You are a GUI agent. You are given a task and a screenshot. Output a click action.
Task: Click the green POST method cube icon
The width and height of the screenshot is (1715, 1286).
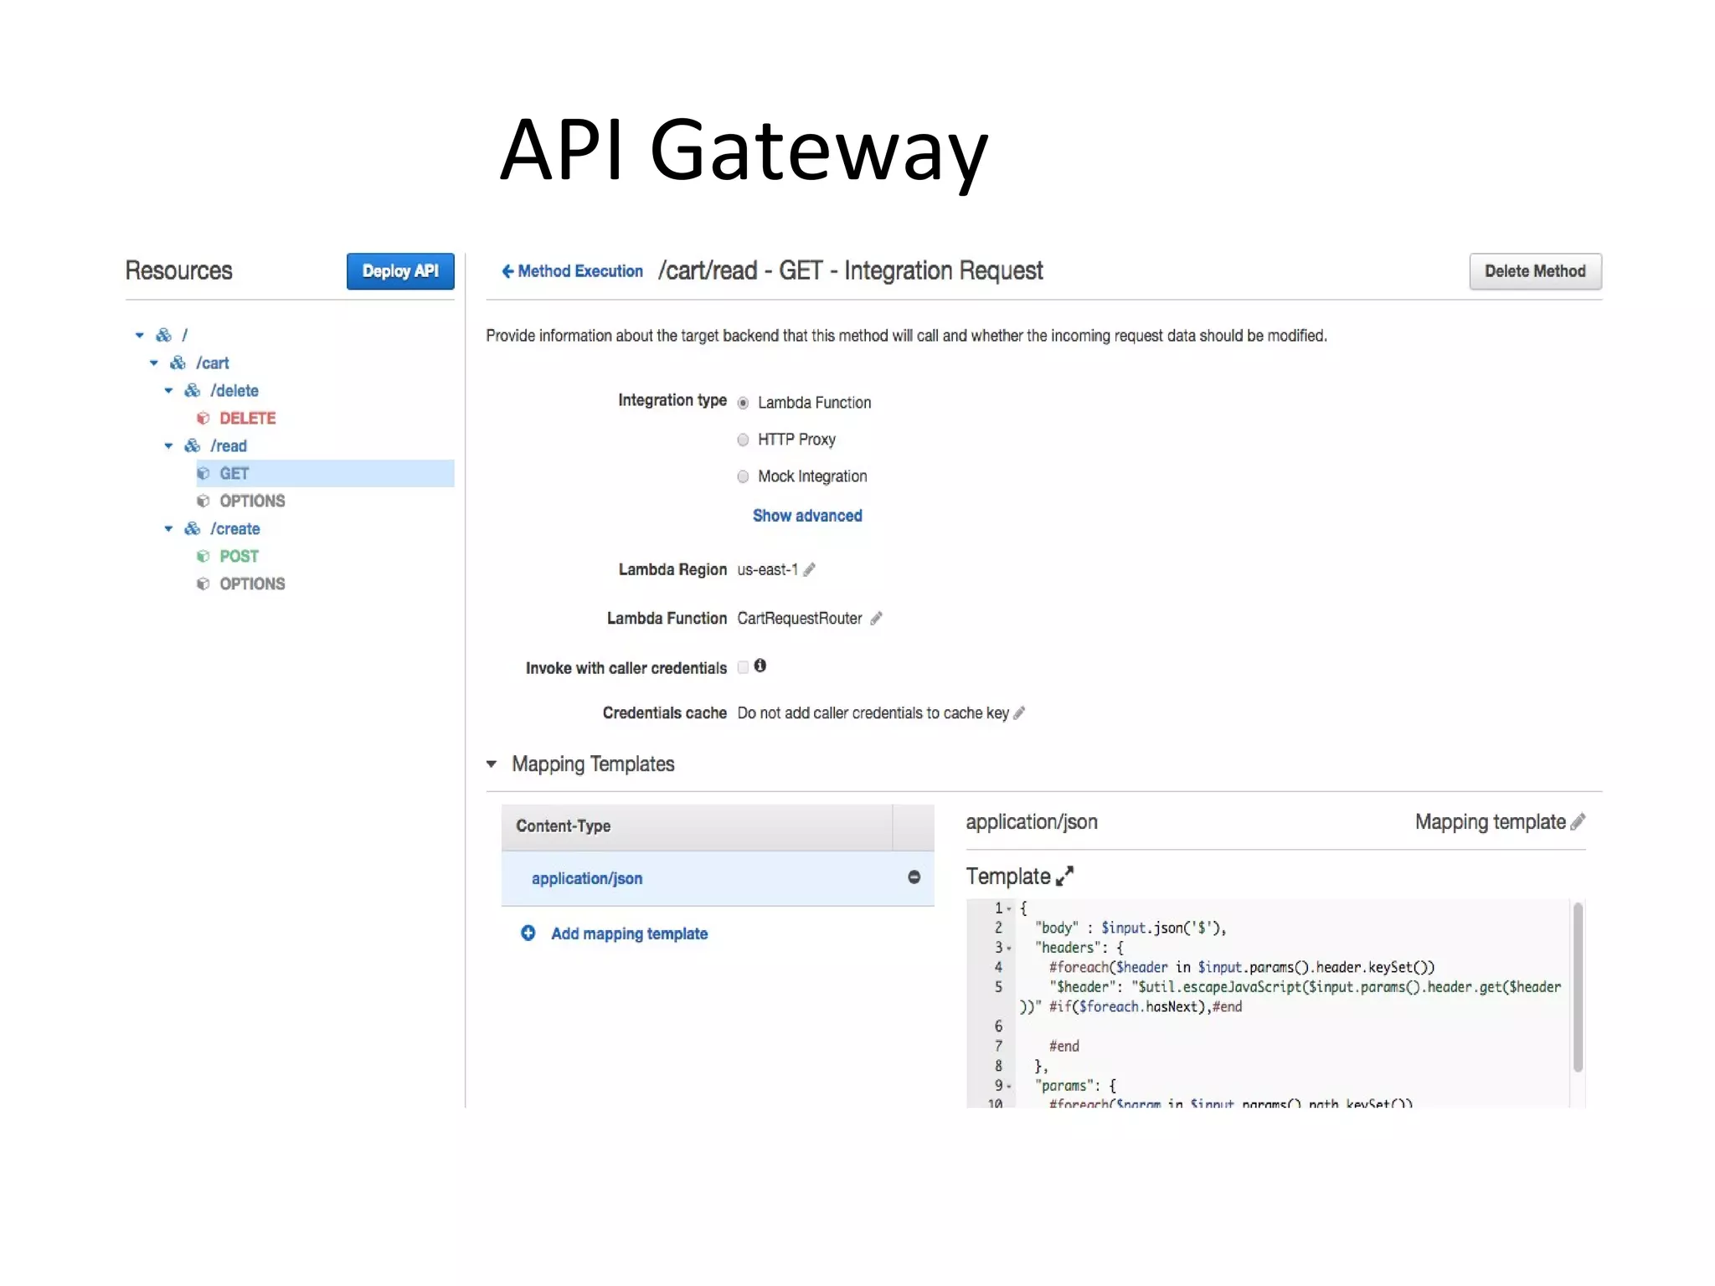coord(203,556)
